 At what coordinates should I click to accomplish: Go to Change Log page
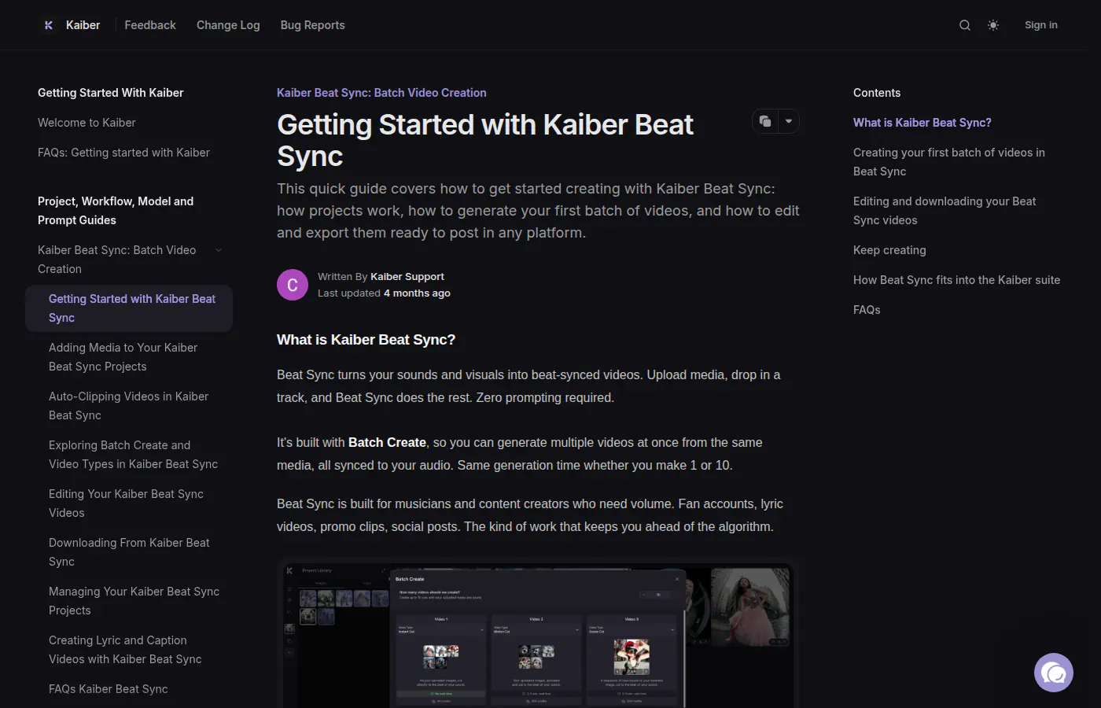(228, 25)
